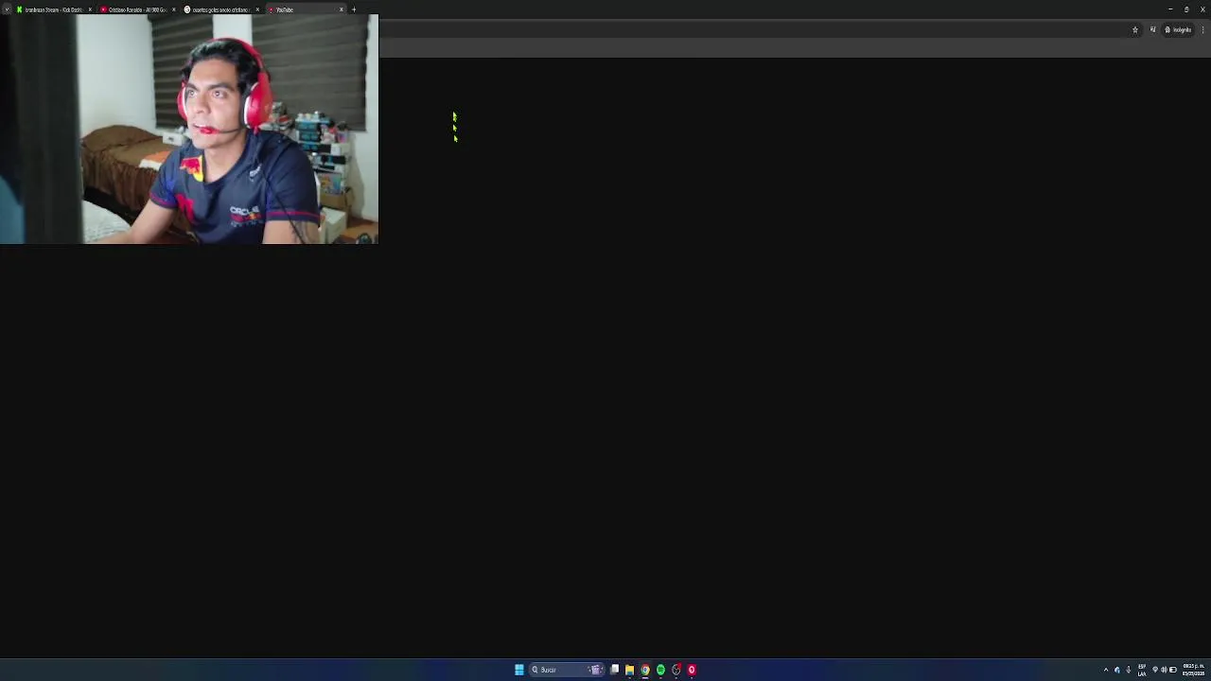Image resolution: width=1211 pixels, height=681 pixels.
Task: Click the Incognito profile indicator
Action: 1179,29
